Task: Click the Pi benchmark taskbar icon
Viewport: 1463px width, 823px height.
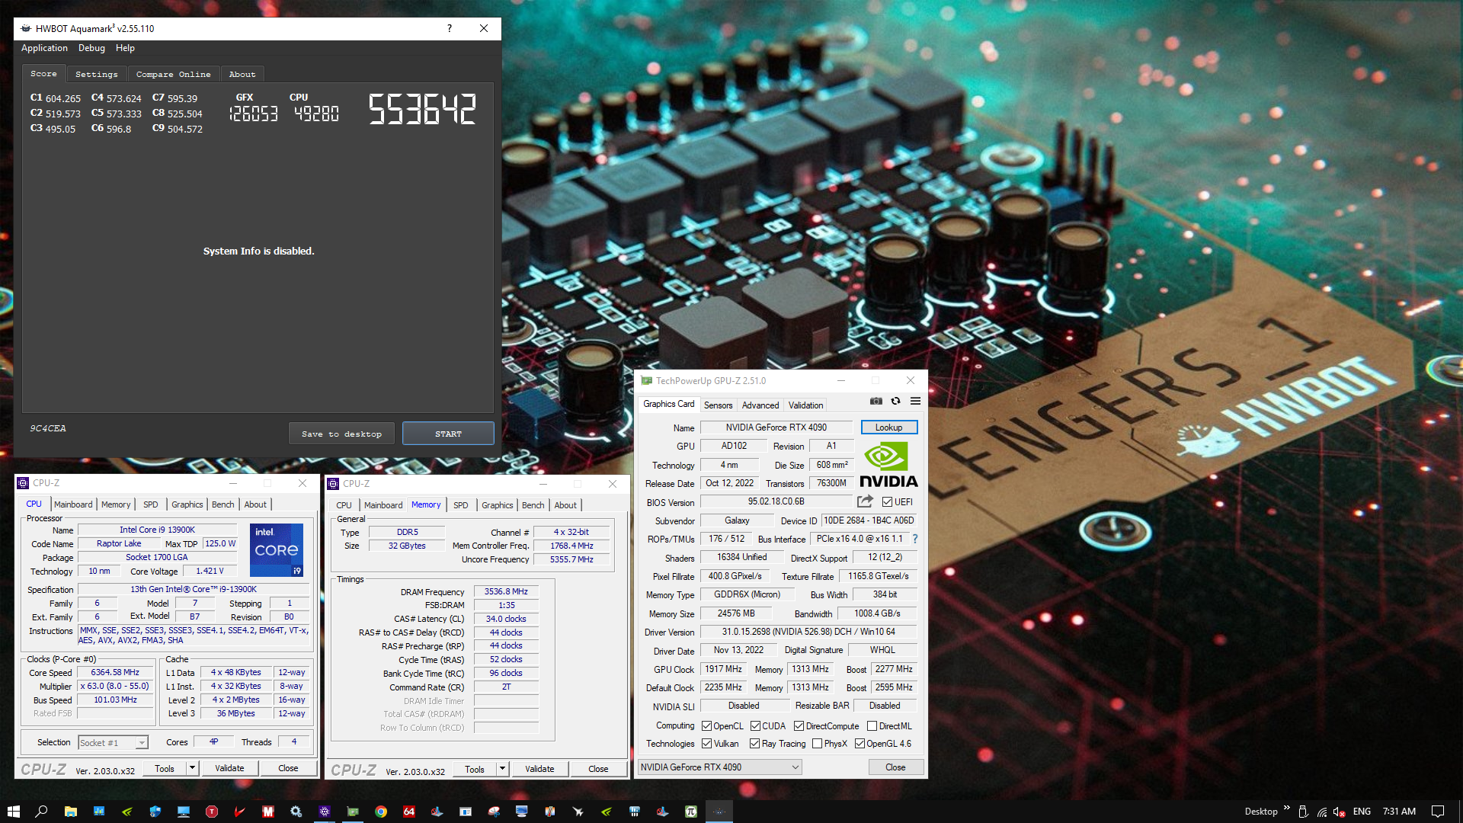Action: click(691, 812)
